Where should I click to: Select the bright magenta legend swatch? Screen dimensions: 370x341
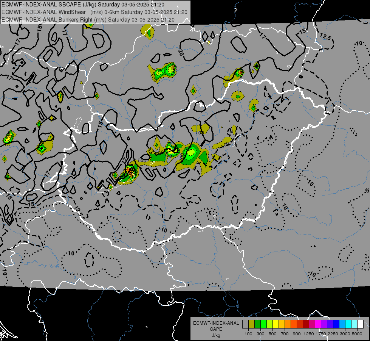(318, 324)
